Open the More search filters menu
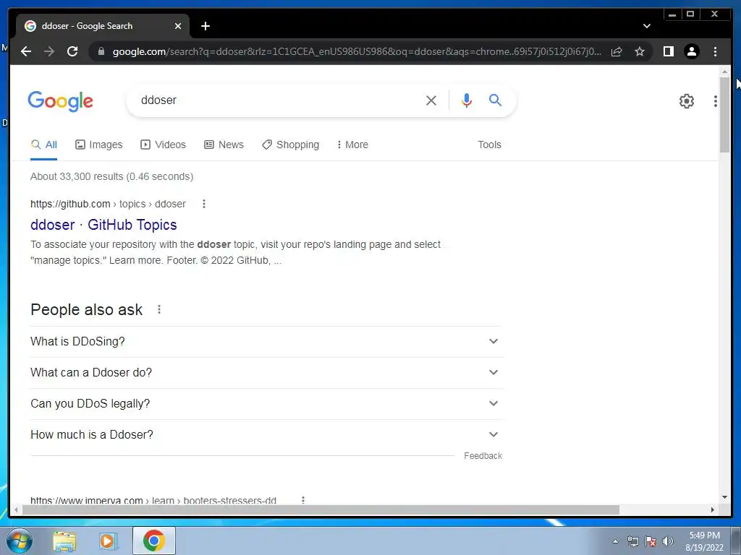This screenshot has width=741, height=555. click(x=352, y=145)
